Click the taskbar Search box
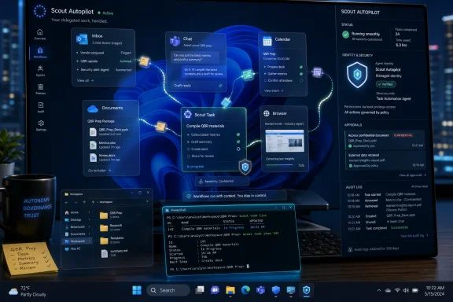This screenshot has width=453, height=302. click(168, 290)
